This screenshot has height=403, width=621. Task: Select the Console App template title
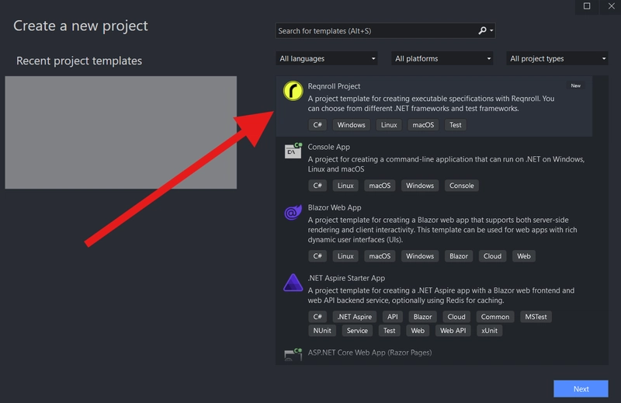tap(328, 147)
